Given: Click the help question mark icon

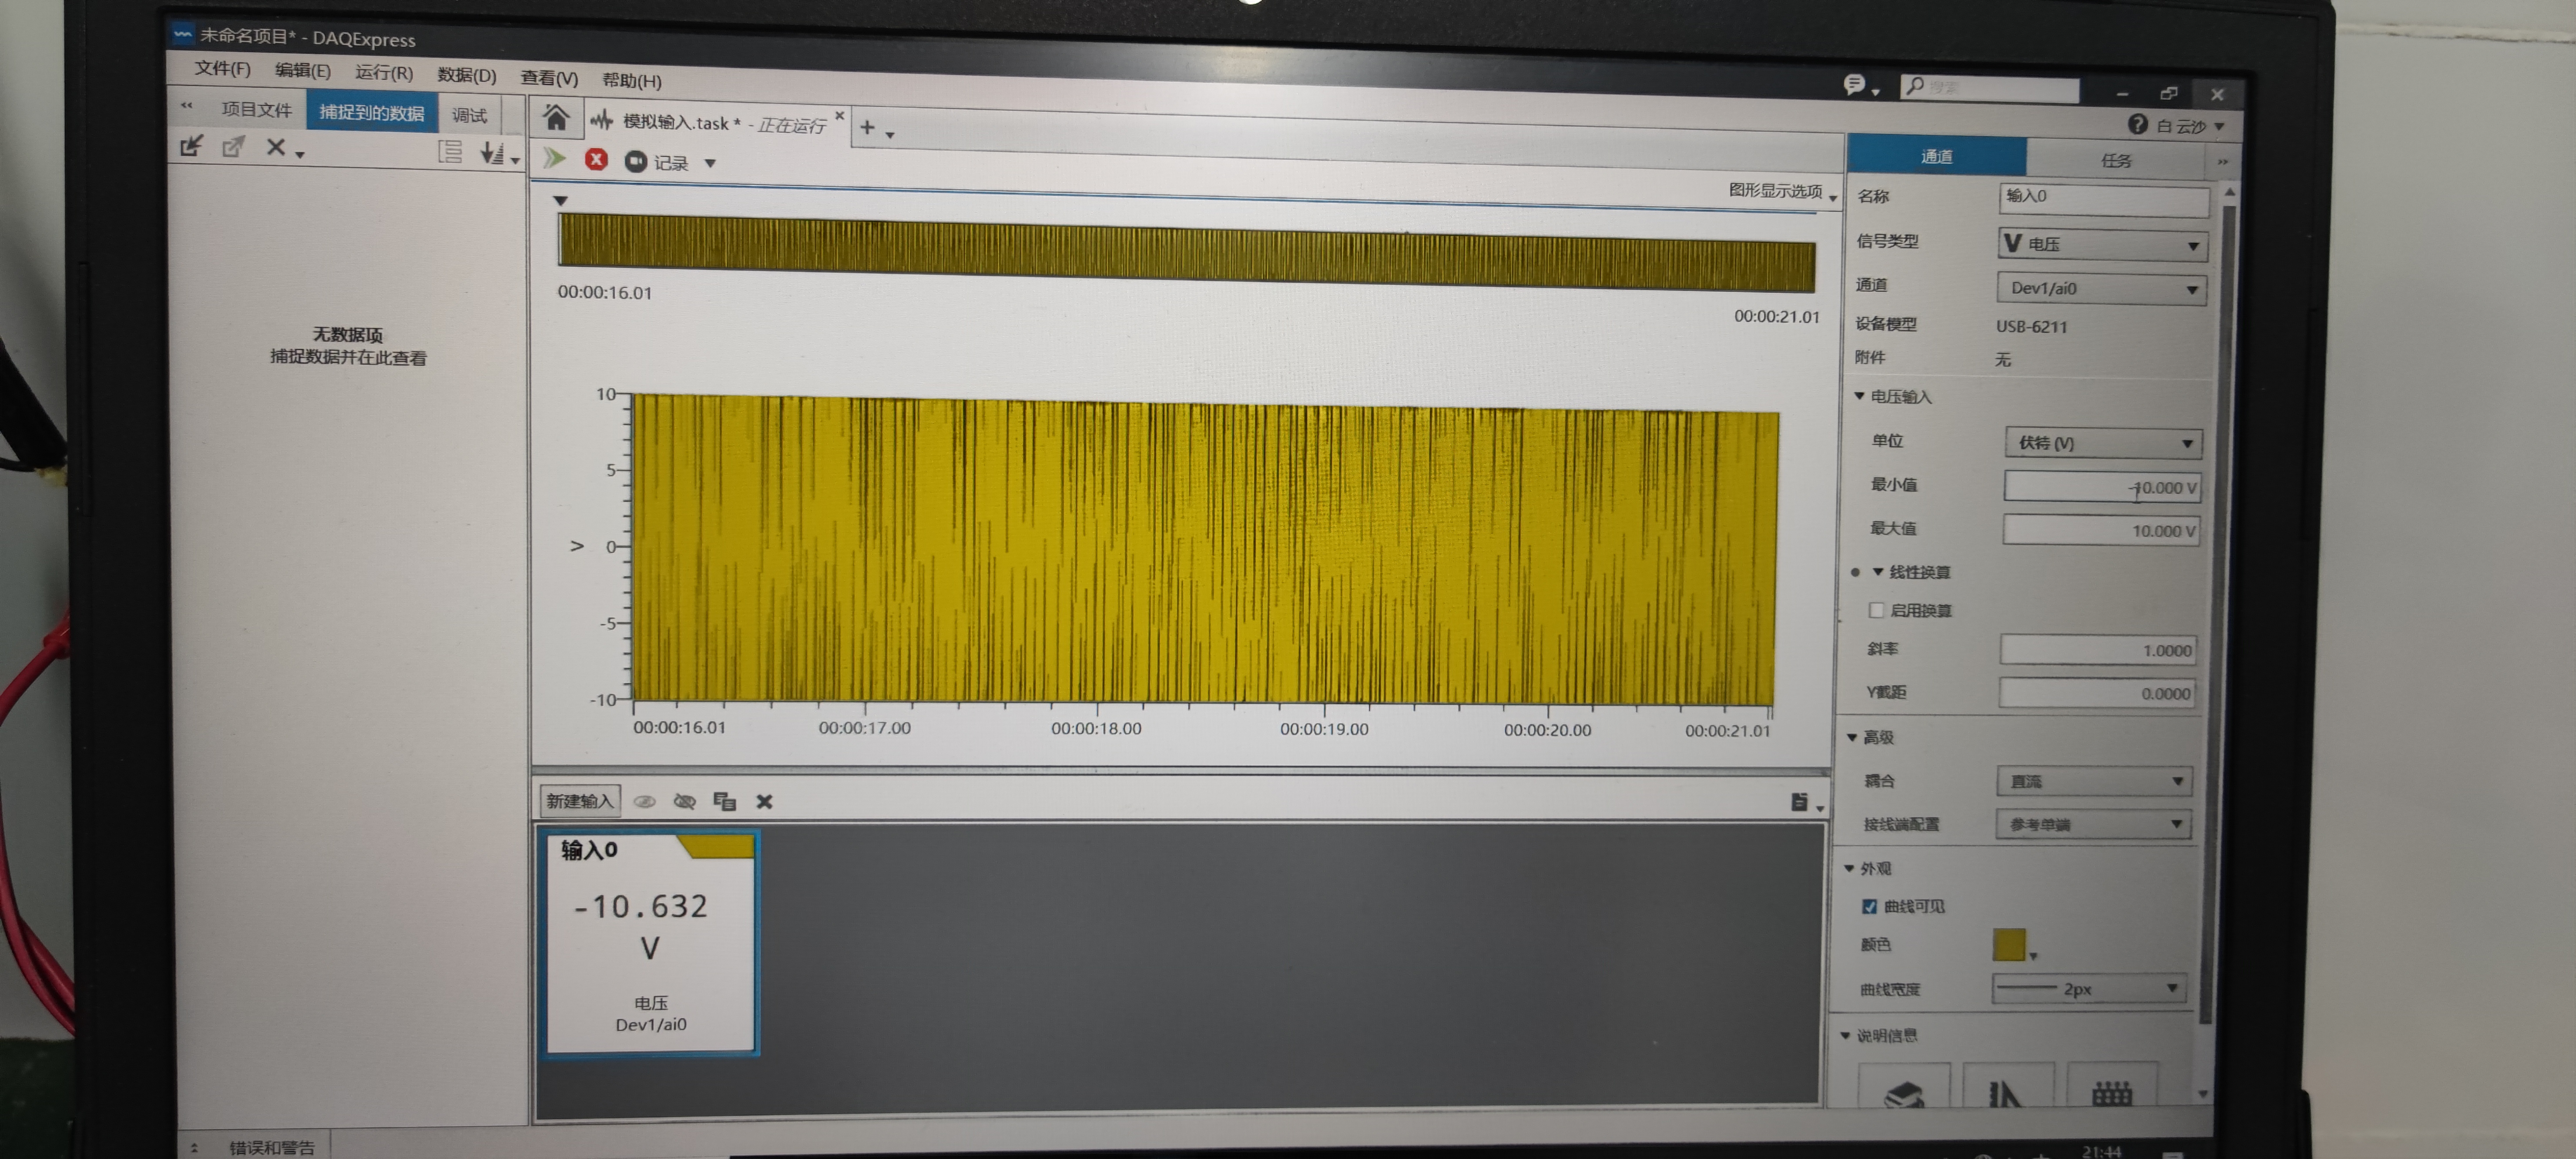Looking at the screenshot, I should 2137,124.
